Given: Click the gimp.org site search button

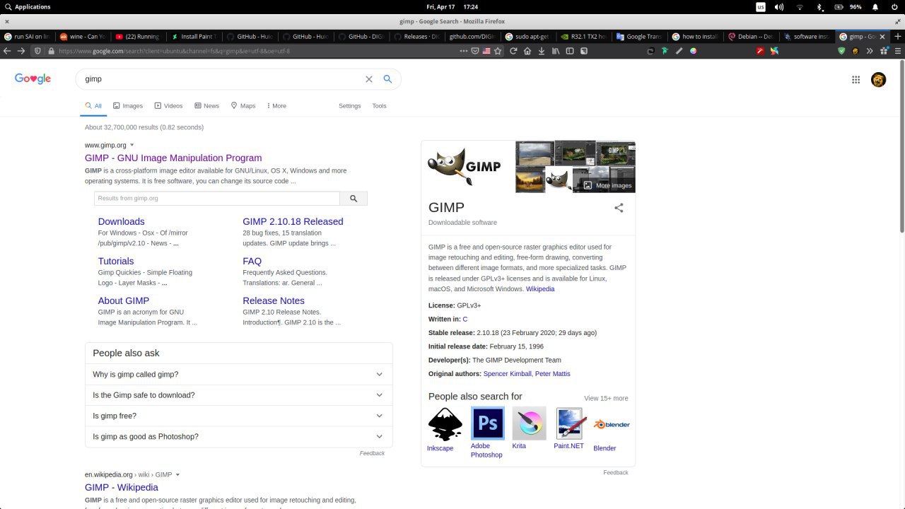Looking at the screenshot, I should click(x=354, y=199).
